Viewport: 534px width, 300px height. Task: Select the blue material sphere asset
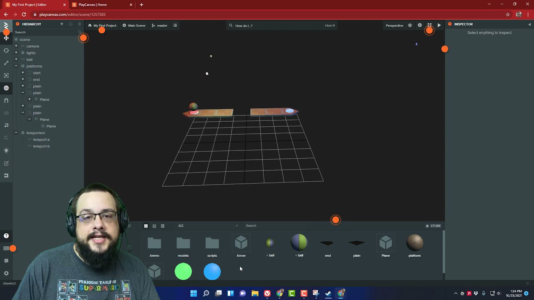[x=212, y=272]
